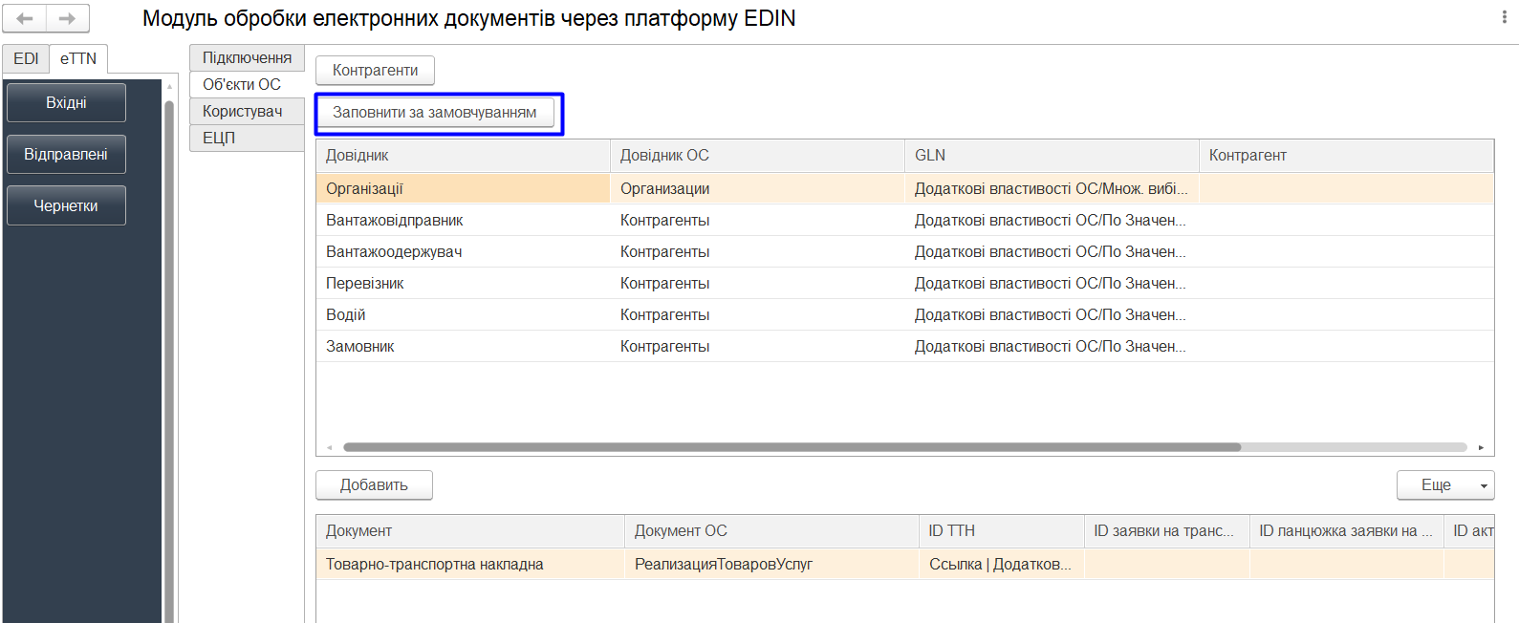
Task: Click the Документ ОС column header
Action: 772,530
